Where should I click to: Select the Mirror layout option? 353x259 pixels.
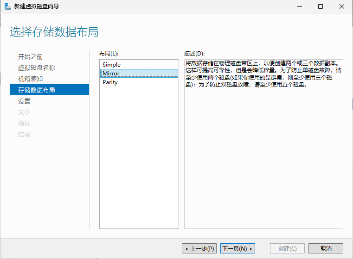(139, 74)
